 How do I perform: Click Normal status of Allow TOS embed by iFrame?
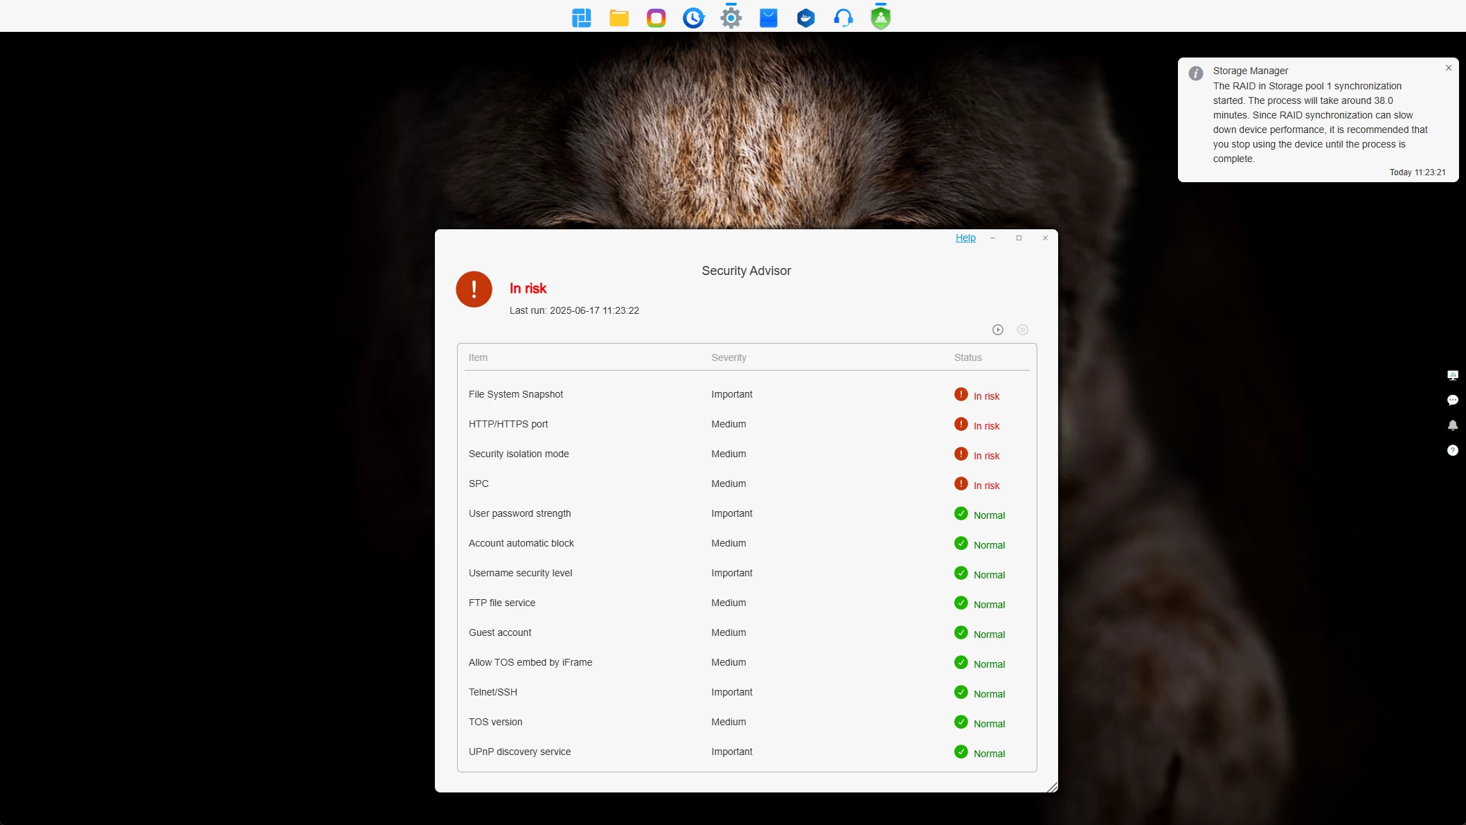[989, 664]
